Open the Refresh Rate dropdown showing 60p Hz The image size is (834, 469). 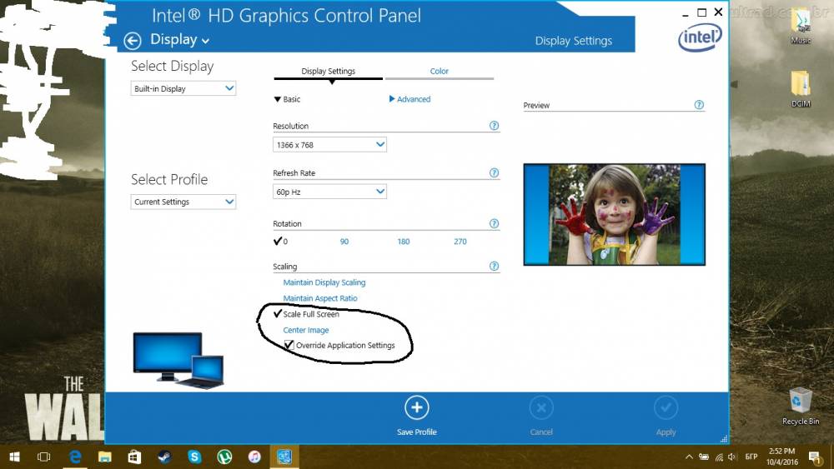pyautogui.click(x=329, y=192)
